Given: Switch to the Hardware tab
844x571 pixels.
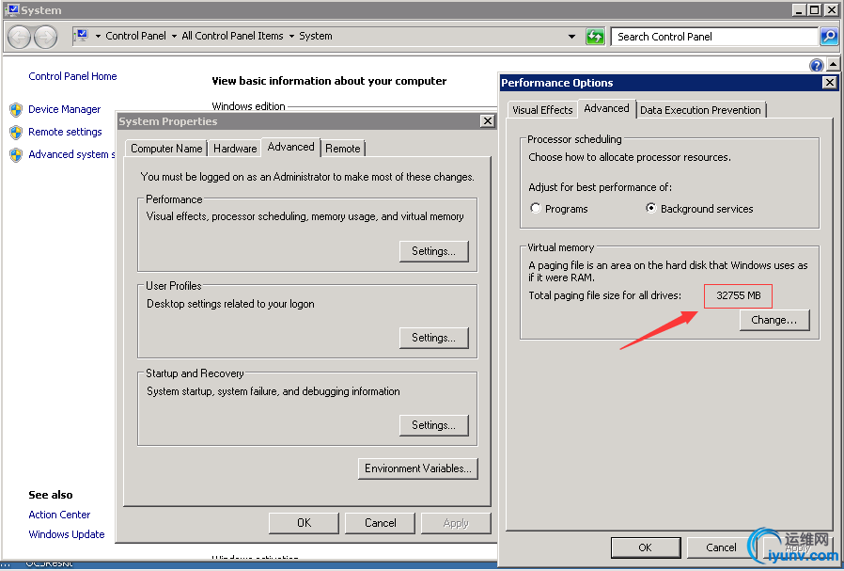Looking at the screenshot, I should 235,149.
